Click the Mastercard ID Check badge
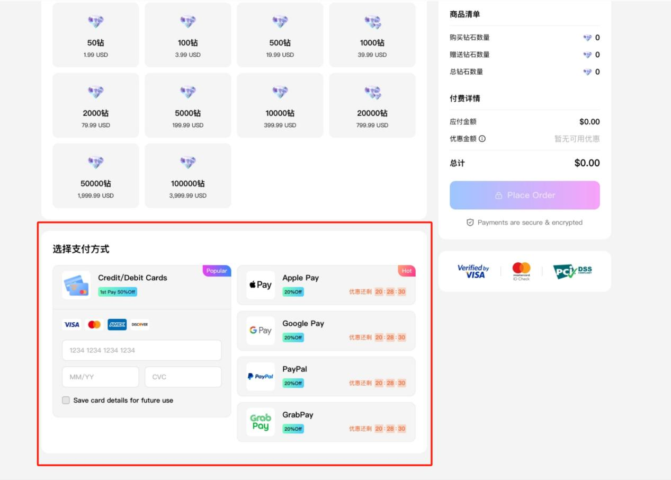 [x=521, y=271]
